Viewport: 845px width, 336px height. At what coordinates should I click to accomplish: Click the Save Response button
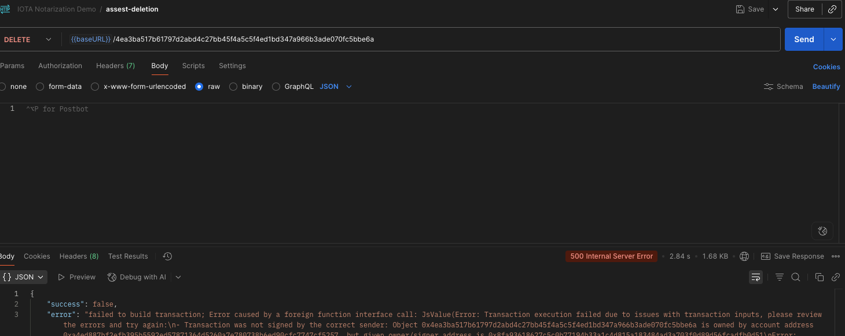point(792,256)
